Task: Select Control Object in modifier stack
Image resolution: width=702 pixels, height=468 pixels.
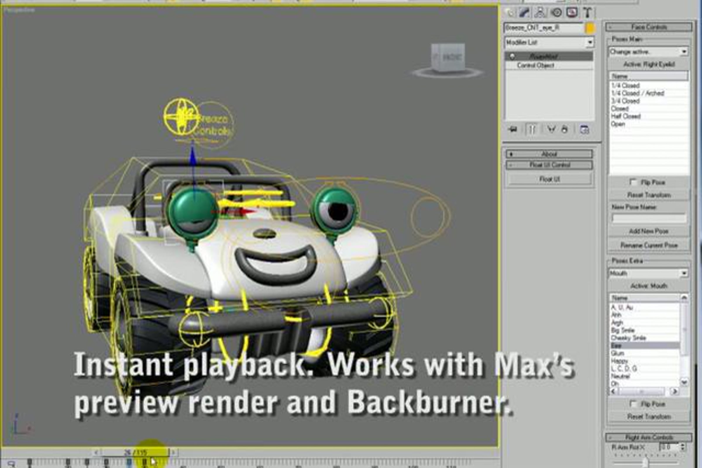Action: tap(549, 65)
